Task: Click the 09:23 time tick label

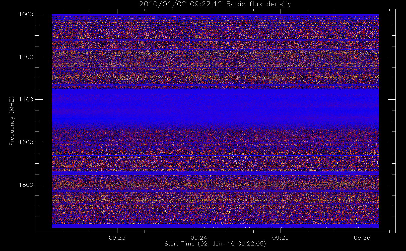Action: pos(117,238)
